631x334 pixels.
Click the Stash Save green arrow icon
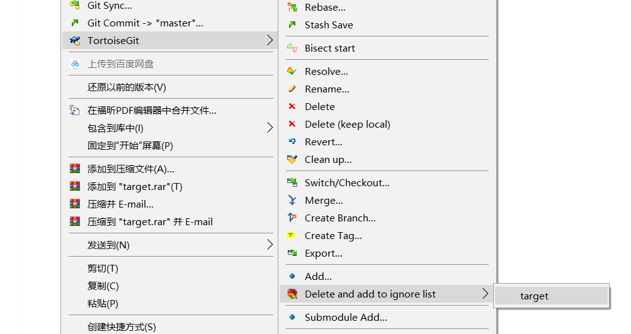(292, 25)
